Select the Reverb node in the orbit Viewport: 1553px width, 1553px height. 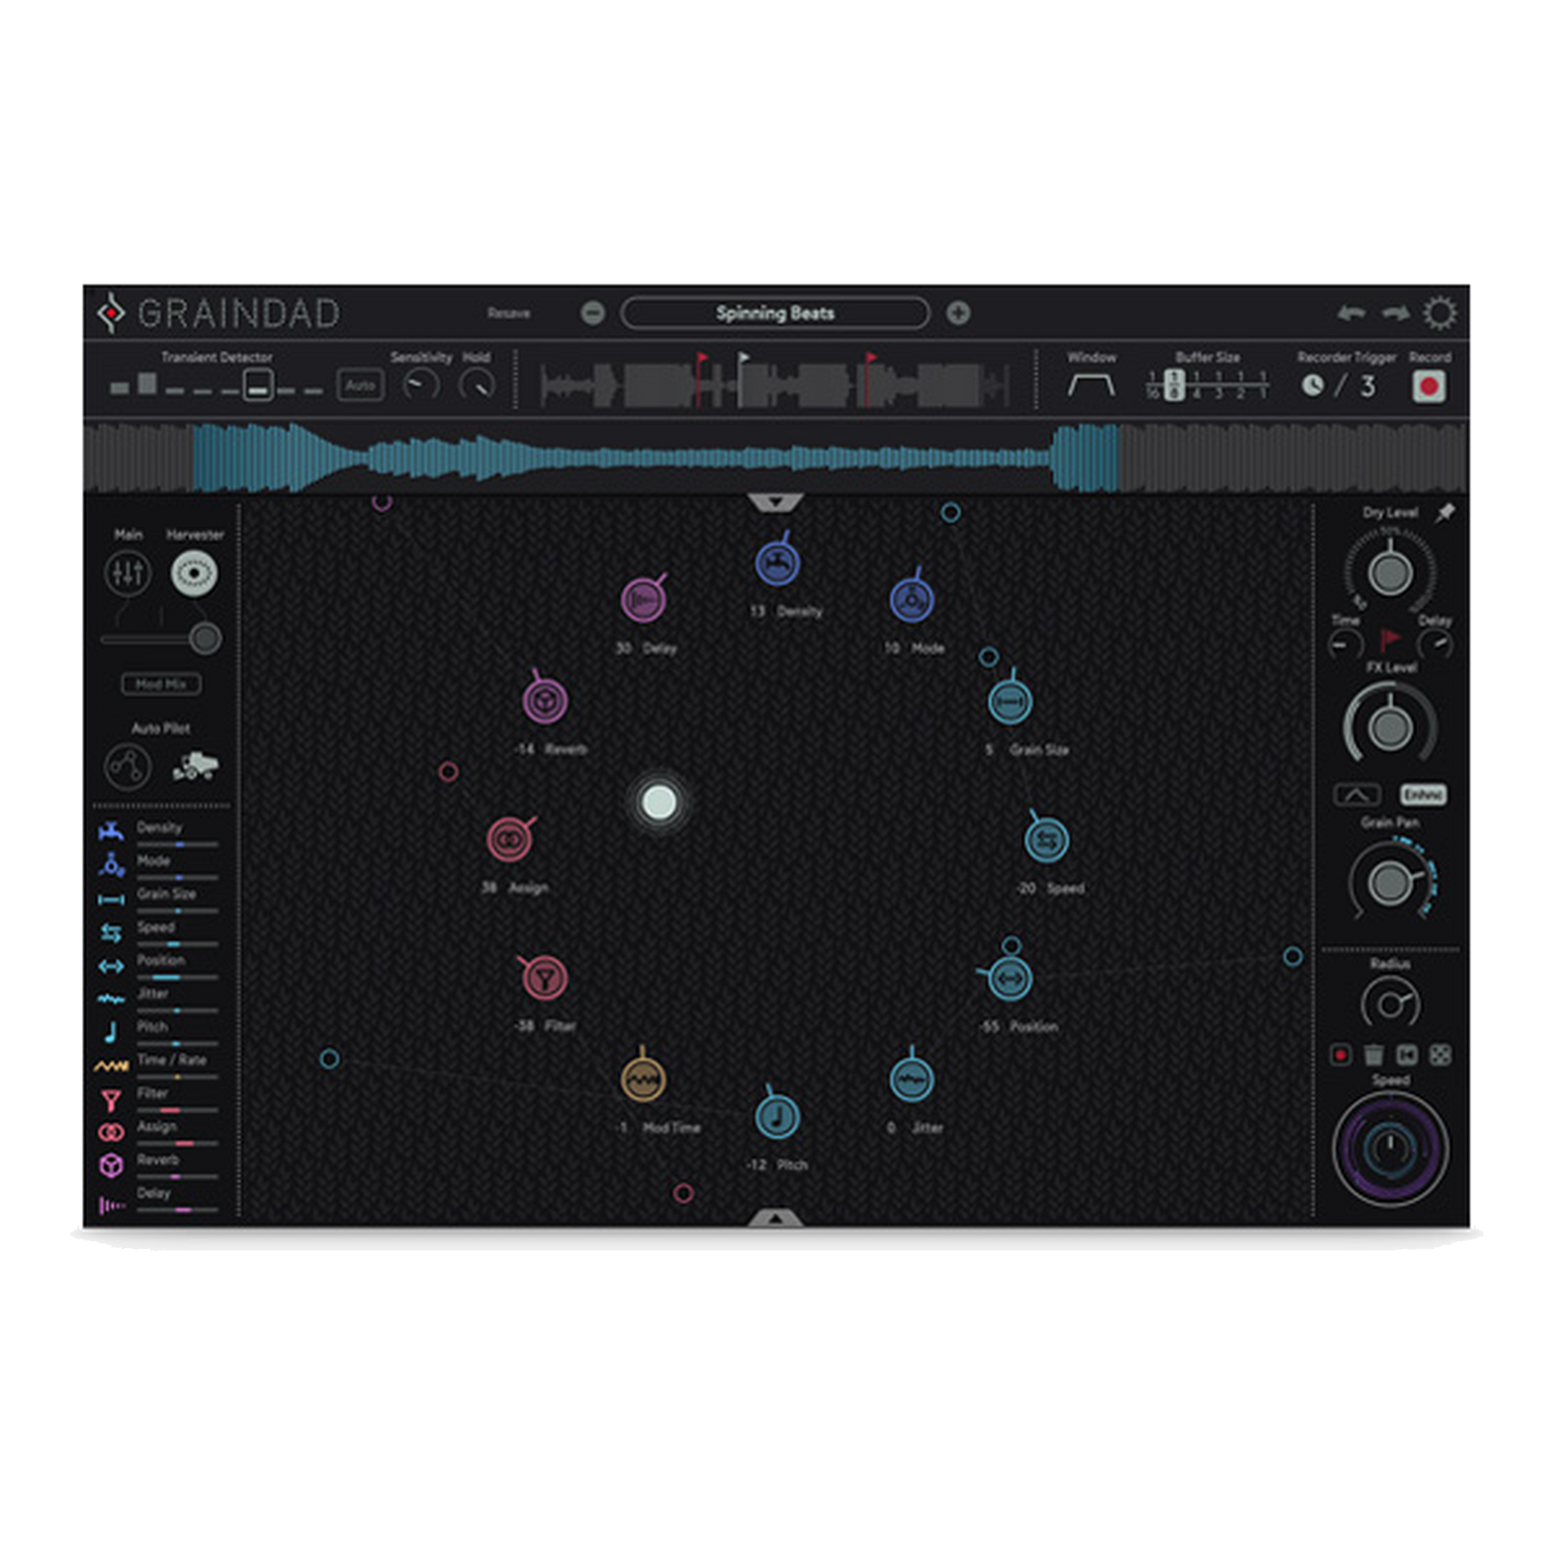pyautogui.click(x=544, y=700)
